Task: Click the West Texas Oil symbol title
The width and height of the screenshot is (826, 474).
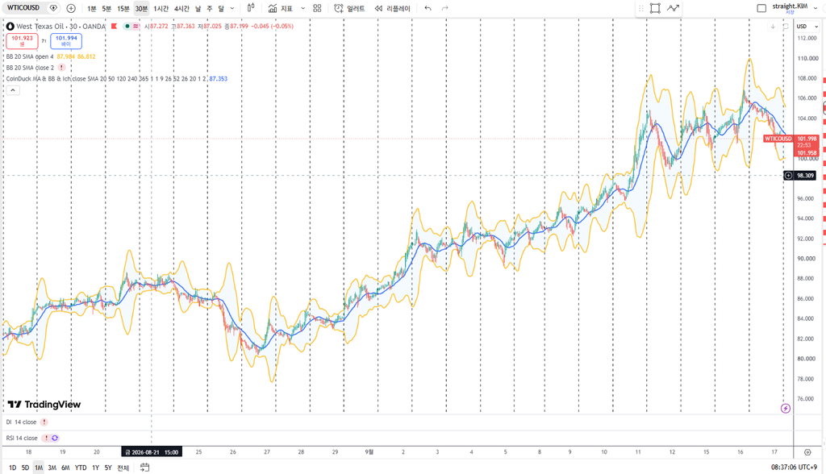Action: coord(60,27)
